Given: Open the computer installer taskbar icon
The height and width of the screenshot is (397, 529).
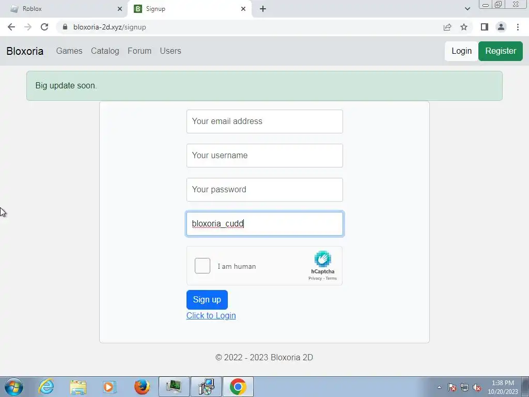Looking at the screenshot, I should 206,387.
